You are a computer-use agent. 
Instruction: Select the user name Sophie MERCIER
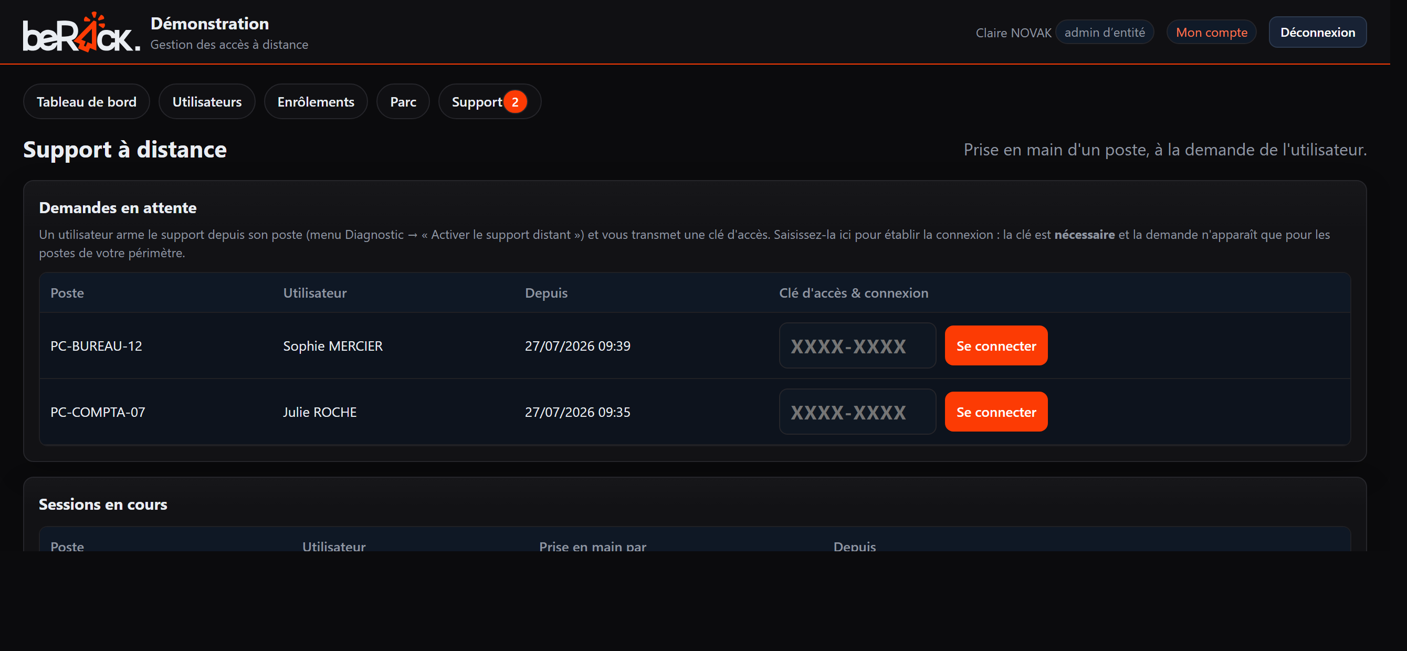click(x=333, y=345)
